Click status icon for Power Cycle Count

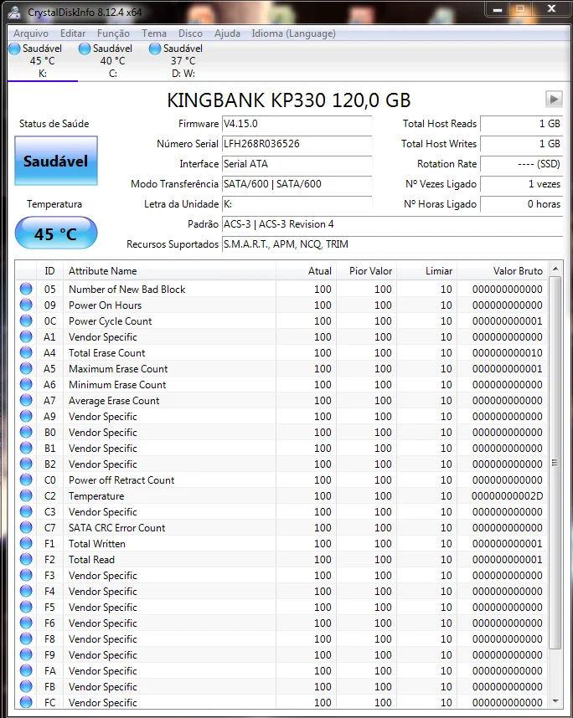tap(26, 321)
